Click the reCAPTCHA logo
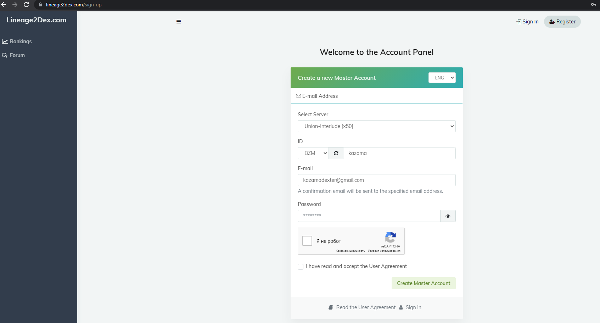This screenshot has height=323, width=600. [390, 237]
